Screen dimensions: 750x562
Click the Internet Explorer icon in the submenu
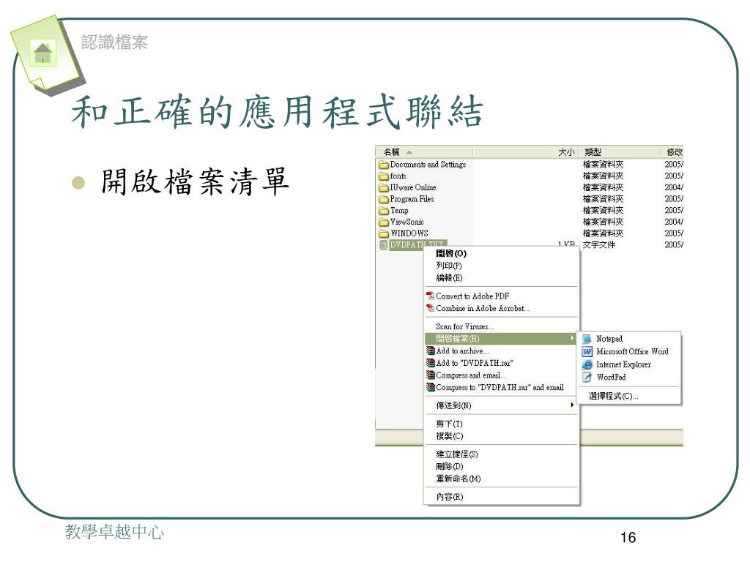click(x=587, y=364)
